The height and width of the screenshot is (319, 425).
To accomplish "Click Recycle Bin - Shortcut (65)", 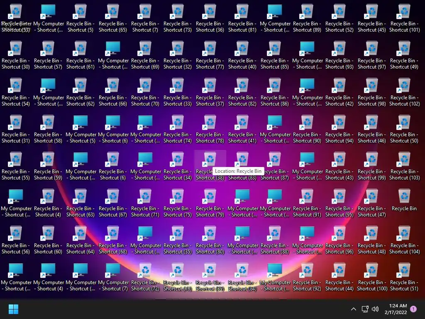I will 113,18.
